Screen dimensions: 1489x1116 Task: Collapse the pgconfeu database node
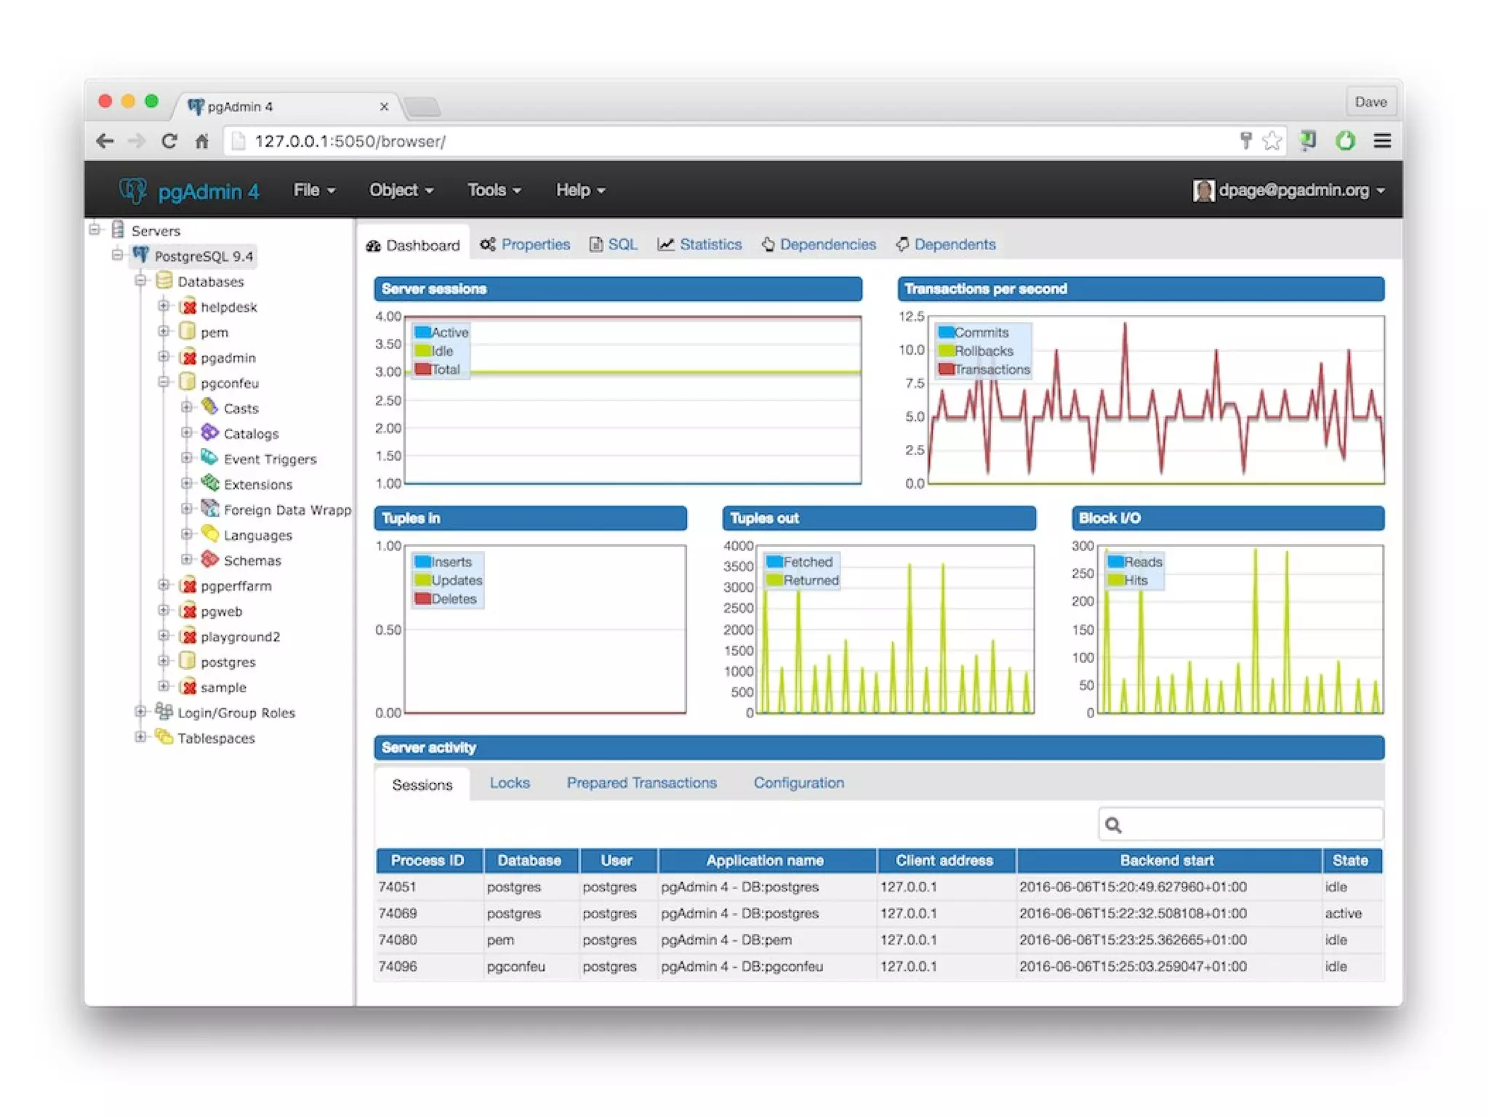click(164, 382)
